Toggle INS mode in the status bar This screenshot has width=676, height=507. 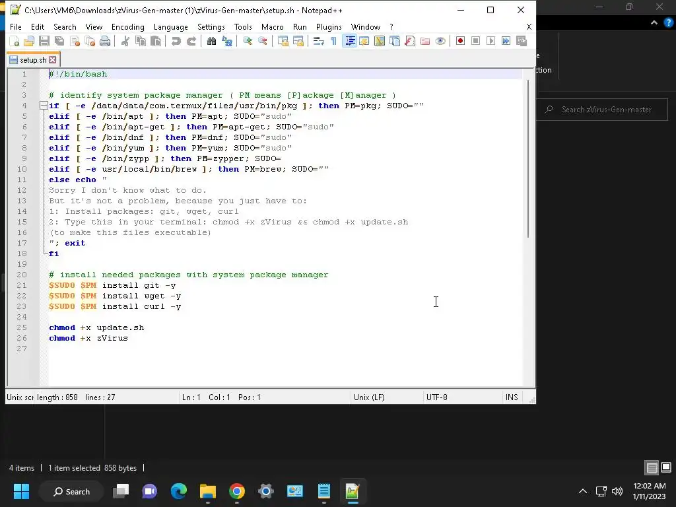point(512,397)
